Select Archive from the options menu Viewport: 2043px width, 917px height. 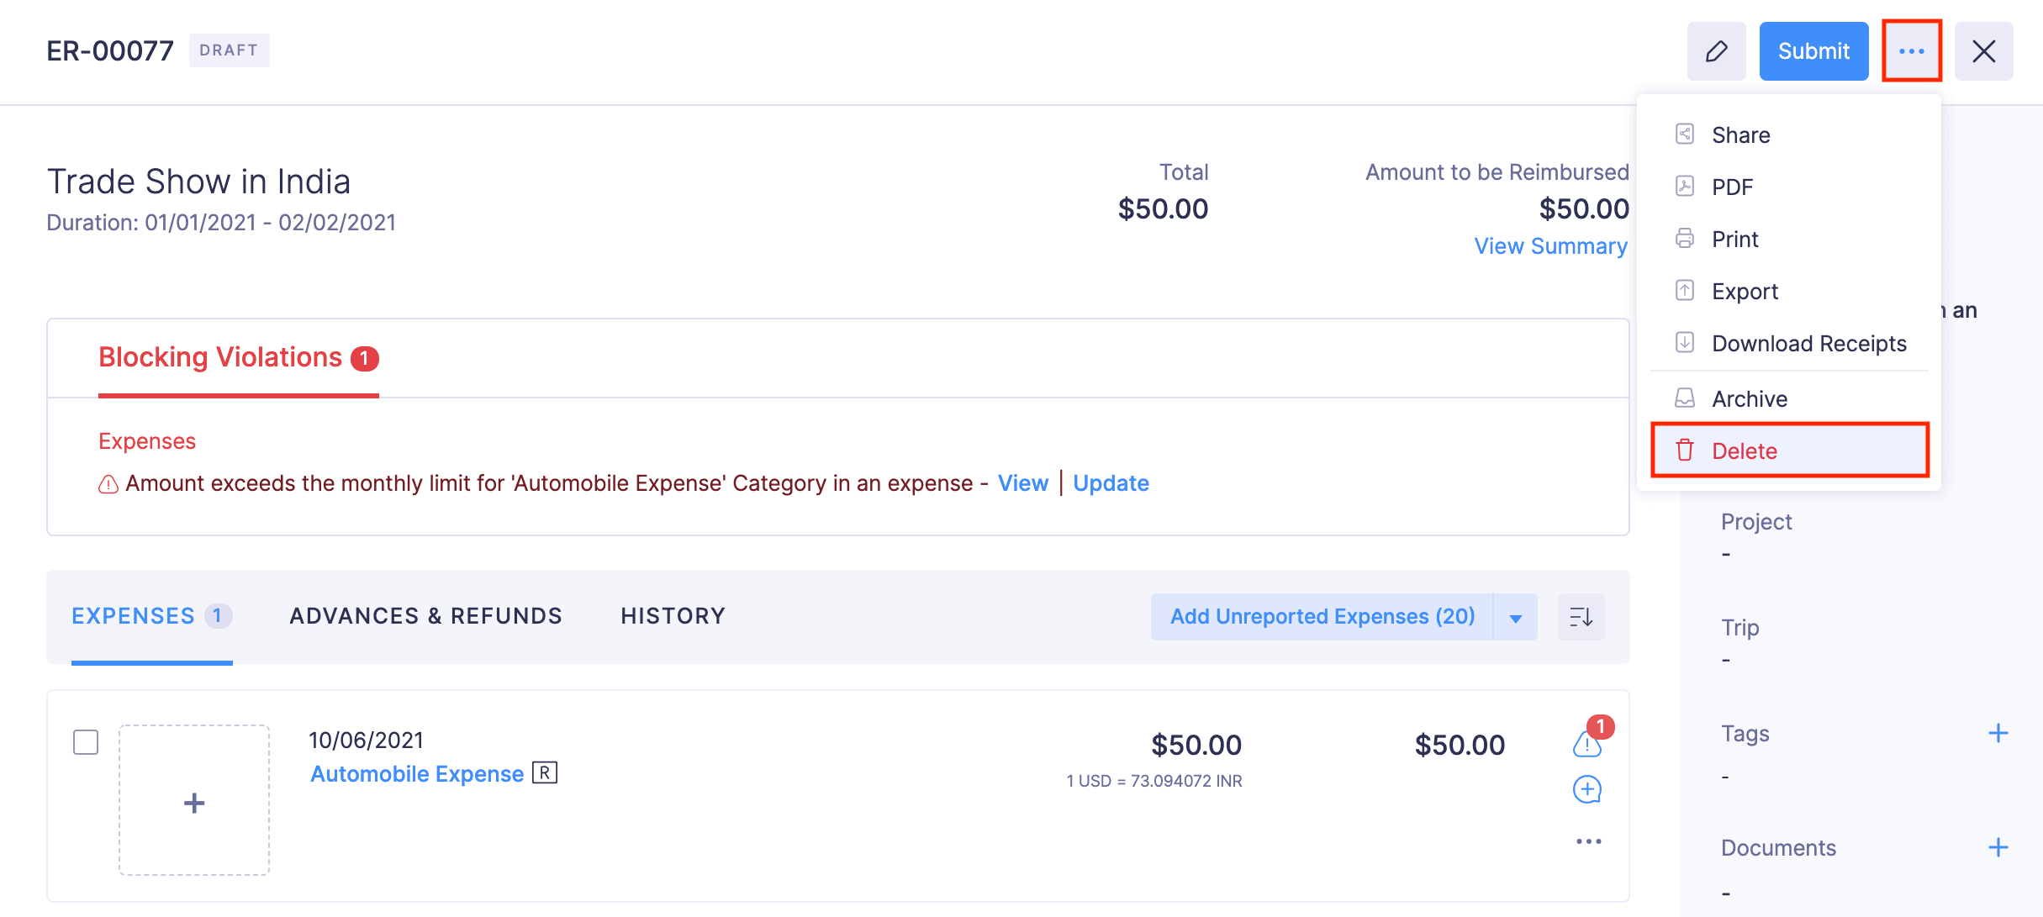click(1750, 398)
